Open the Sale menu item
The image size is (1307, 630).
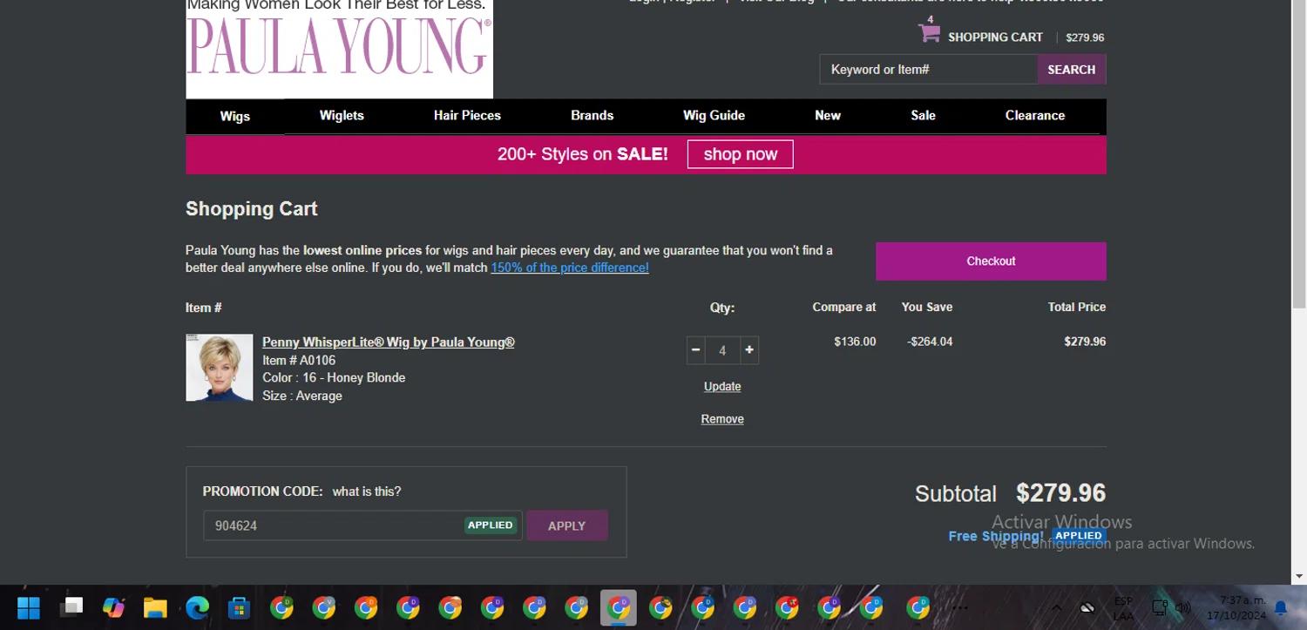(923, 115)
